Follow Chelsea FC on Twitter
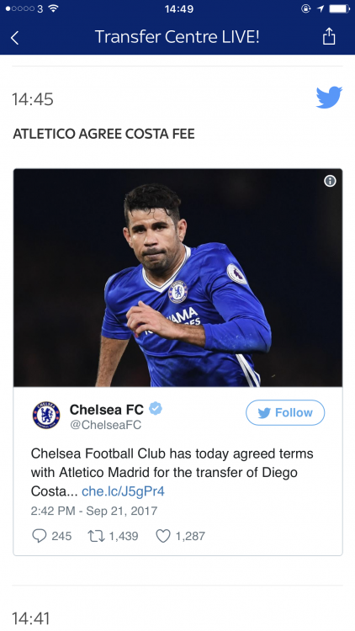The width and height of the screenshot is (355, 631). (285, 412)
